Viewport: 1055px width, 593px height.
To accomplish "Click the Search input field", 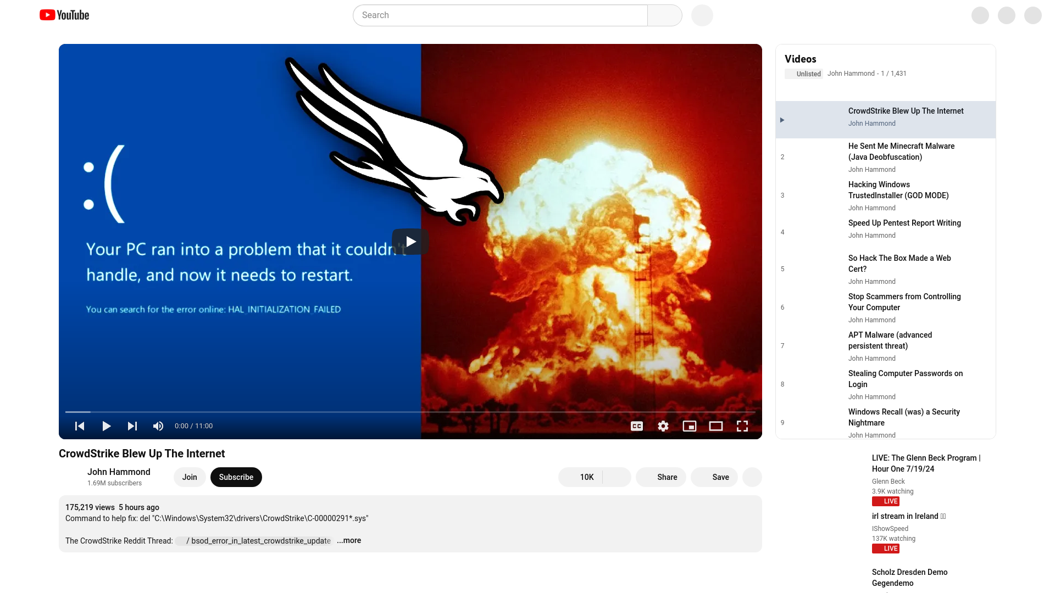I will pos(500,15).
